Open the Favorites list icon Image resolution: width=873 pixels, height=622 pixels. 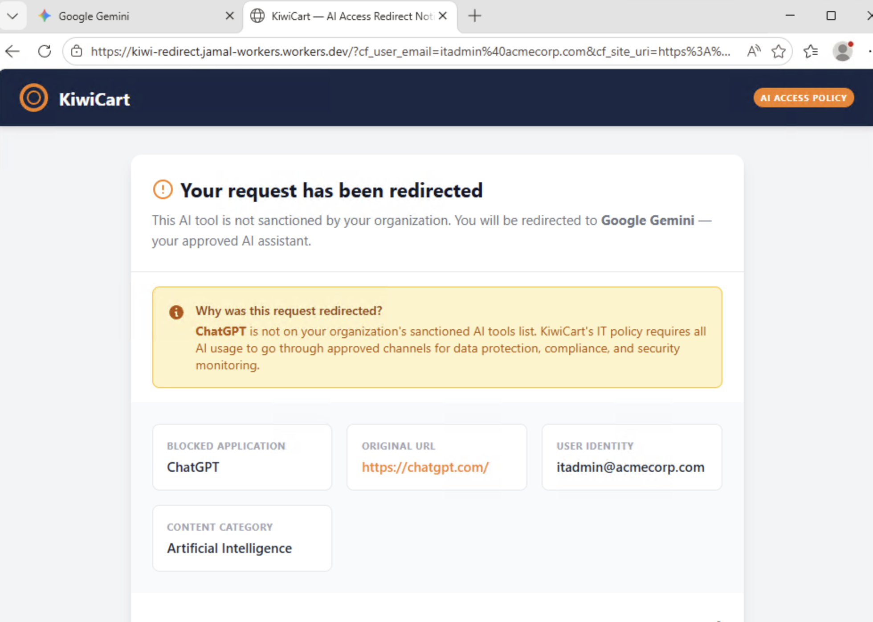811,52
